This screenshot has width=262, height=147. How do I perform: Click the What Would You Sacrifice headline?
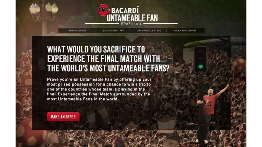click(x=108, y=59)
